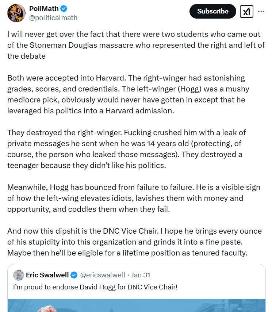Visit the @politicalmath handle
Viewport: 272px width, 312px height.
[53, 18]
